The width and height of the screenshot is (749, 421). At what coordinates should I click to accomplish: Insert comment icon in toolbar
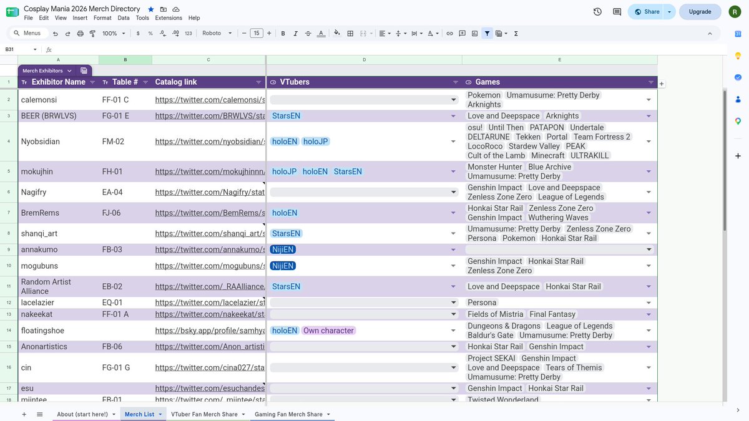[462, 33]
